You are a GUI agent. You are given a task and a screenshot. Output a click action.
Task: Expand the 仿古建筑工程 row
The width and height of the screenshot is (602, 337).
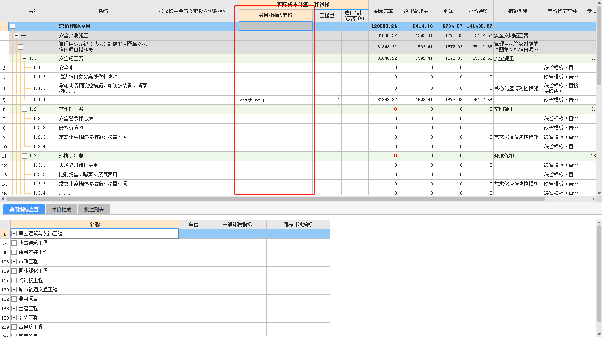pos(14,243)
